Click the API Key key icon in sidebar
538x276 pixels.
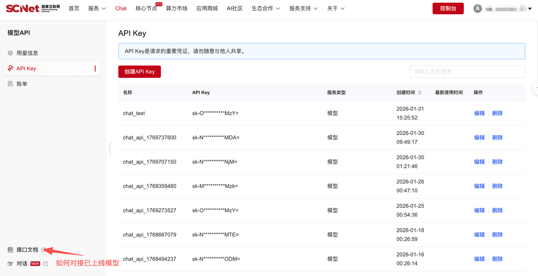pyautogui.click(x=11, y=69)
